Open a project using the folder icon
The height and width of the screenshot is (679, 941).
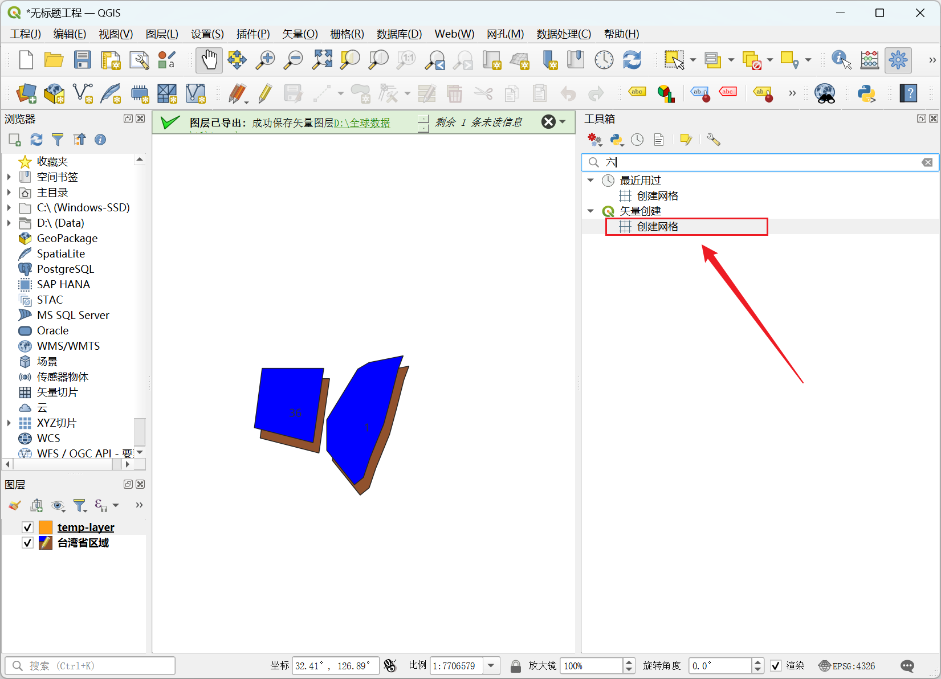point(54,60)
